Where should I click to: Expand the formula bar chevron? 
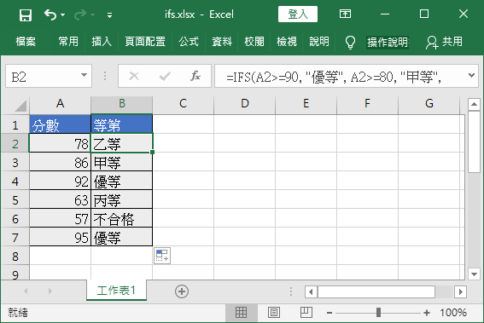point(471,75)
